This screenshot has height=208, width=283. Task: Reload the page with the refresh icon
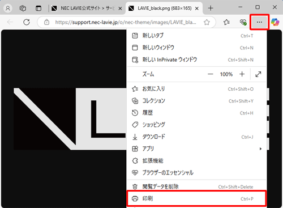click(x=27, y=22)
